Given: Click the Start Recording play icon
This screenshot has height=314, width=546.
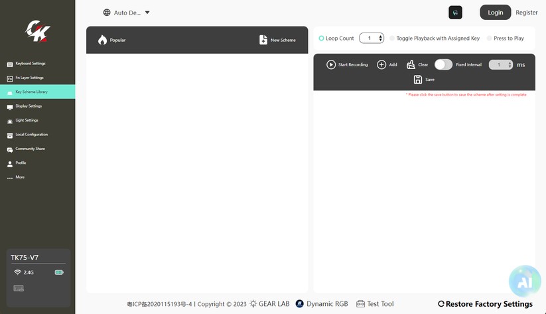Looking at the screenshot, I should (x=331, y=65).
